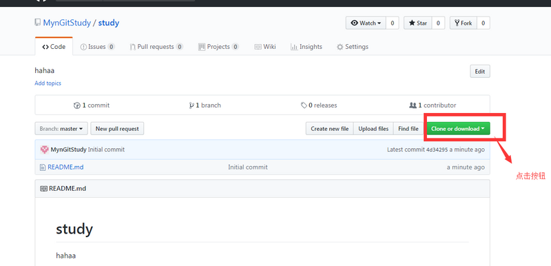Click the people icon beside 1 contributor

point(413,105)
